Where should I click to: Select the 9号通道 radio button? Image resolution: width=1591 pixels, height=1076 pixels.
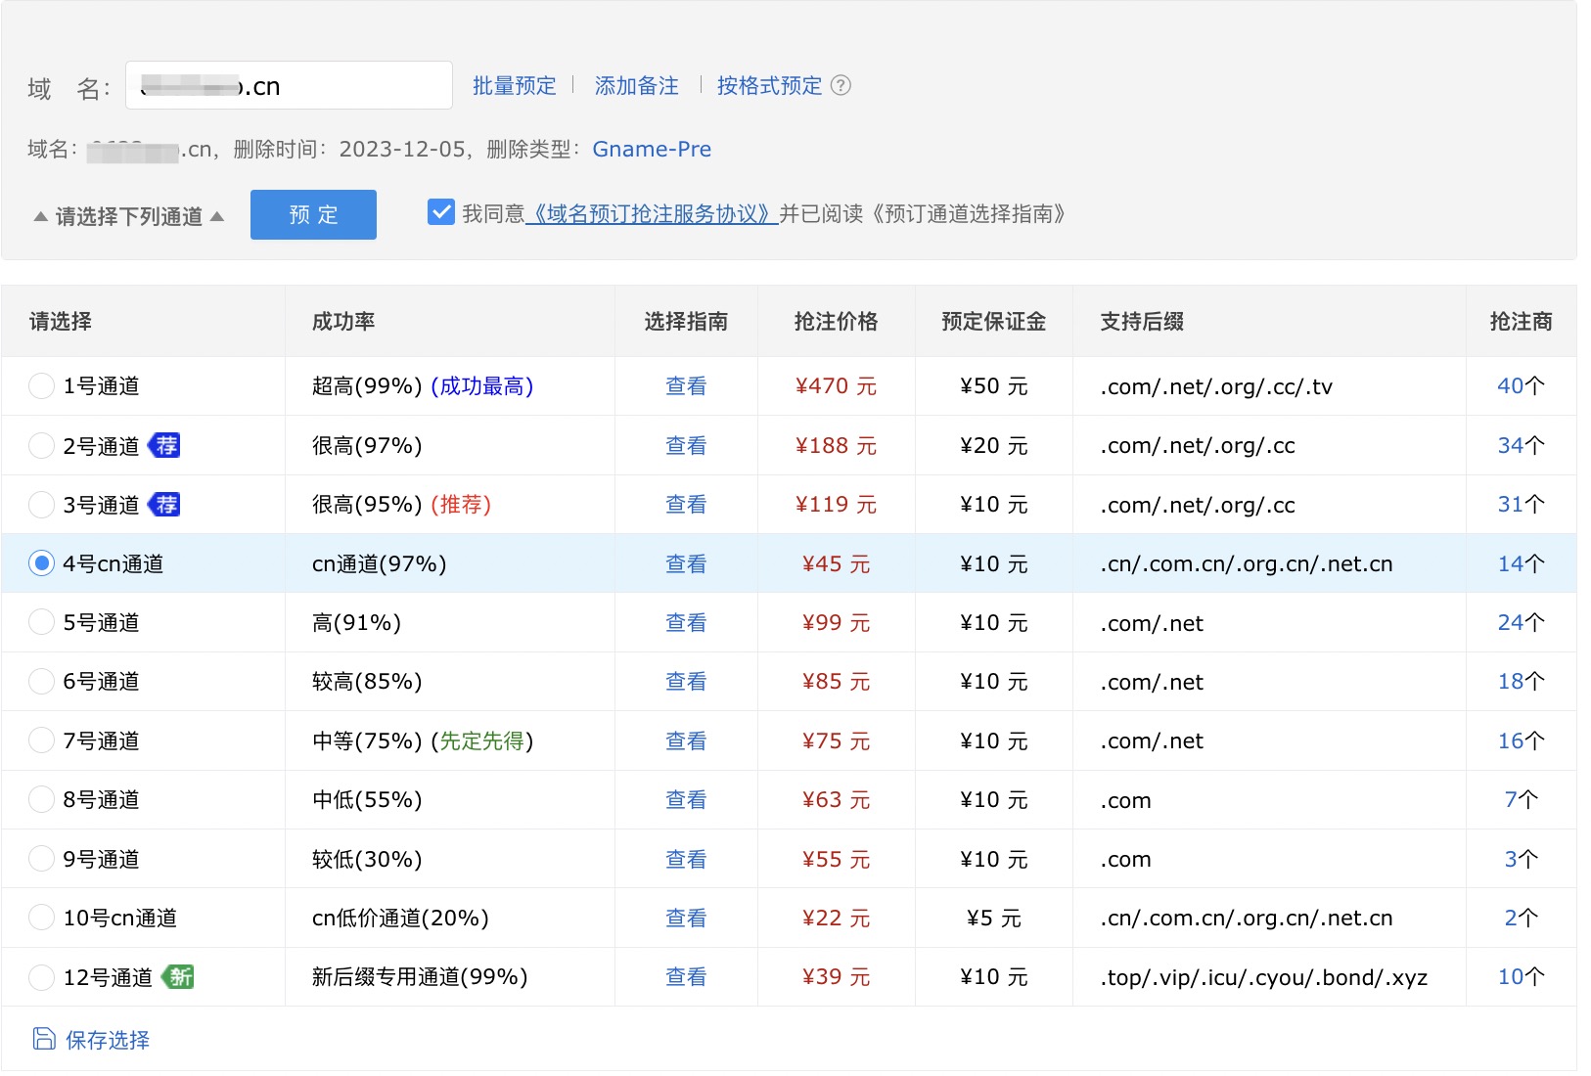click(x=41, y=859)
